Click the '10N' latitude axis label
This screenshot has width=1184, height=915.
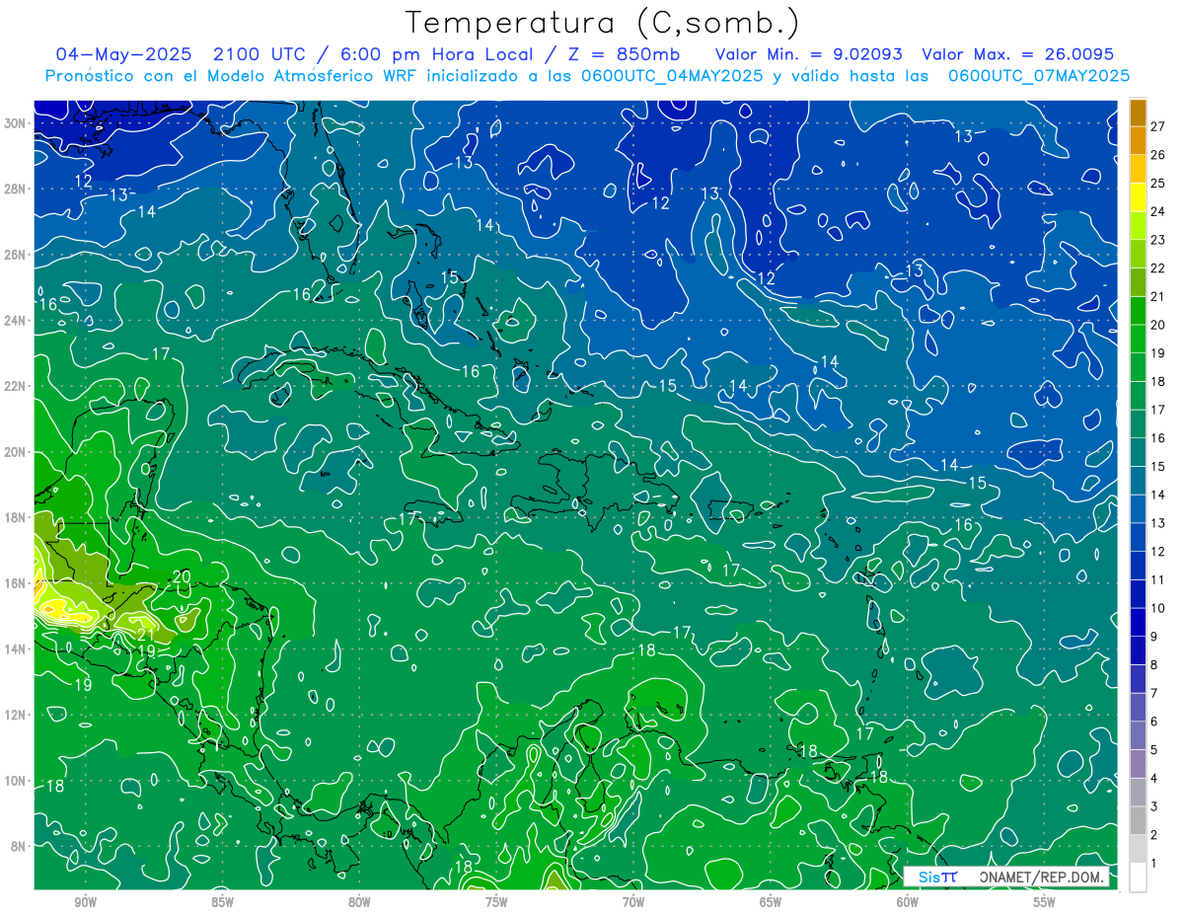(x=16, y=781)
